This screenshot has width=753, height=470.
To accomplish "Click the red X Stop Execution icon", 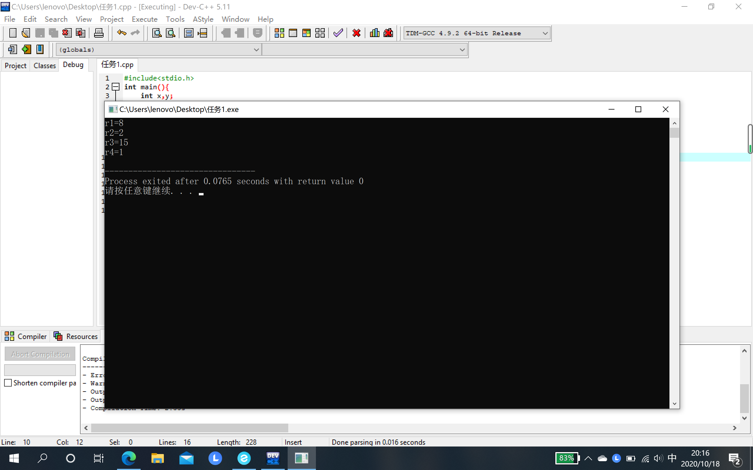I will [356, 33].
